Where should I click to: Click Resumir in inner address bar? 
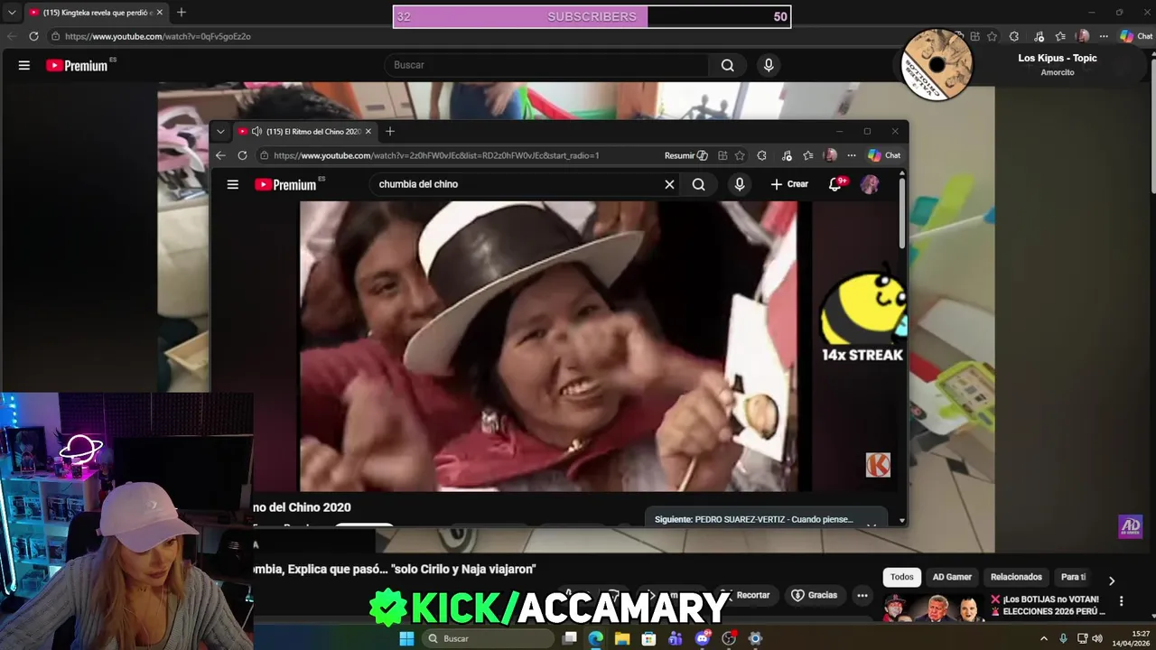[x=685, y=155]
